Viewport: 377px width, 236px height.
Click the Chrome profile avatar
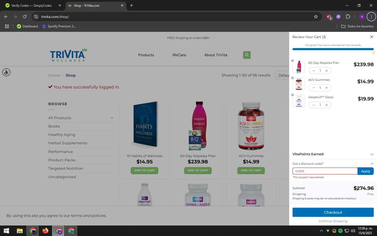point(362,17)
